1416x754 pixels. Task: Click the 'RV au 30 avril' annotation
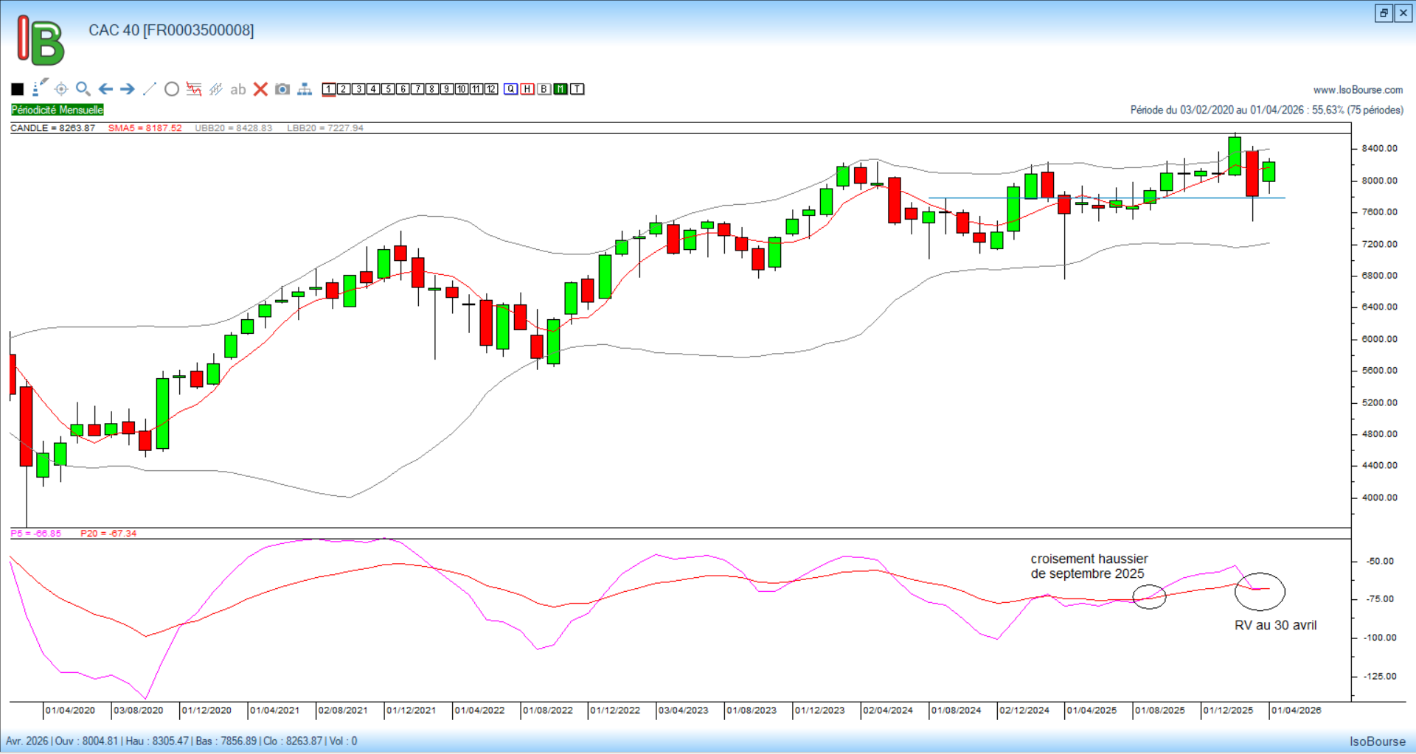click(x=1275, y=625)
